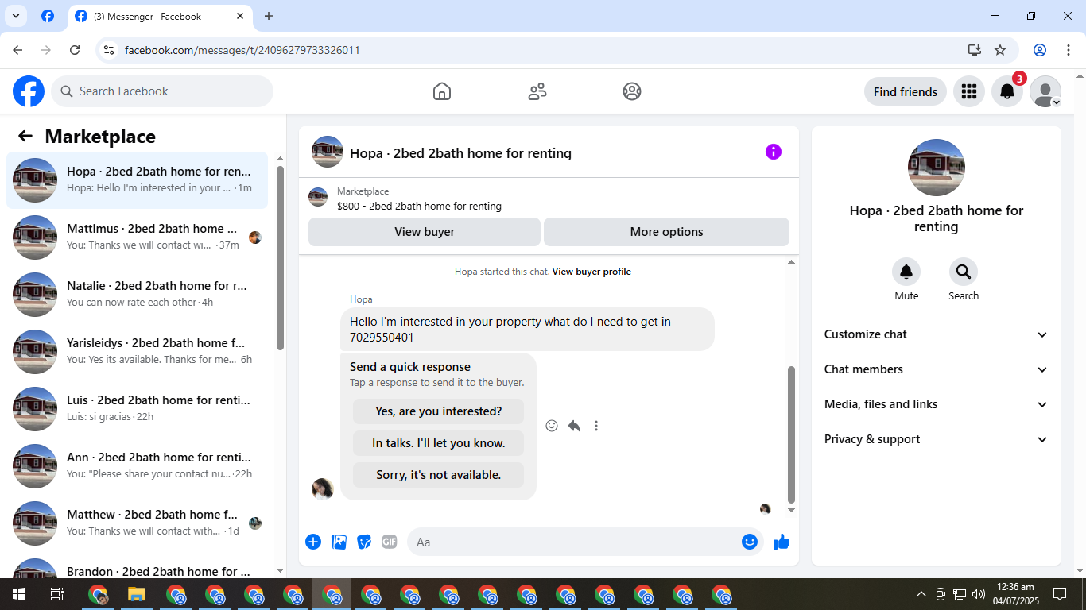Pick an emoji in the message composer

point(750,542)
